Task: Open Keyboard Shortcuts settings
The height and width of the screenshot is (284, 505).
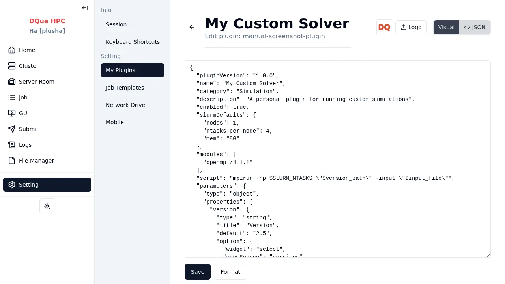Action: coord(133,42)
